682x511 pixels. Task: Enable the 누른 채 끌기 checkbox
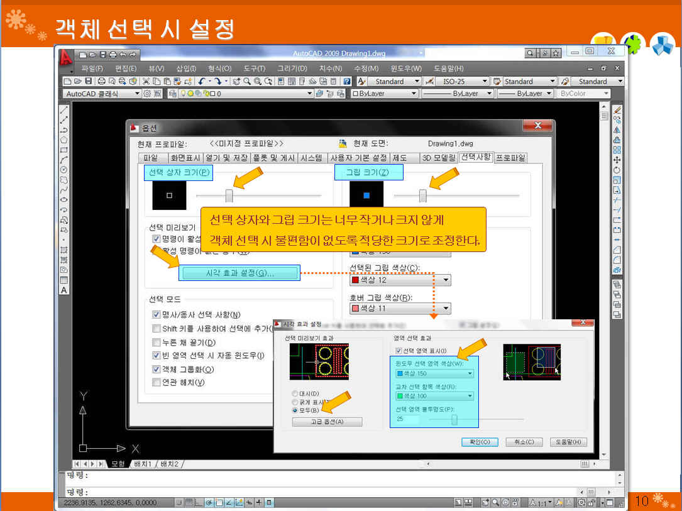pos(157,343)
